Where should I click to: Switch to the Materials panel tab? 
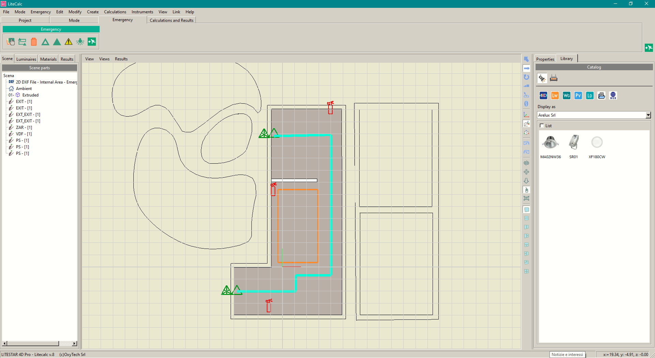(x=48, y=59)
